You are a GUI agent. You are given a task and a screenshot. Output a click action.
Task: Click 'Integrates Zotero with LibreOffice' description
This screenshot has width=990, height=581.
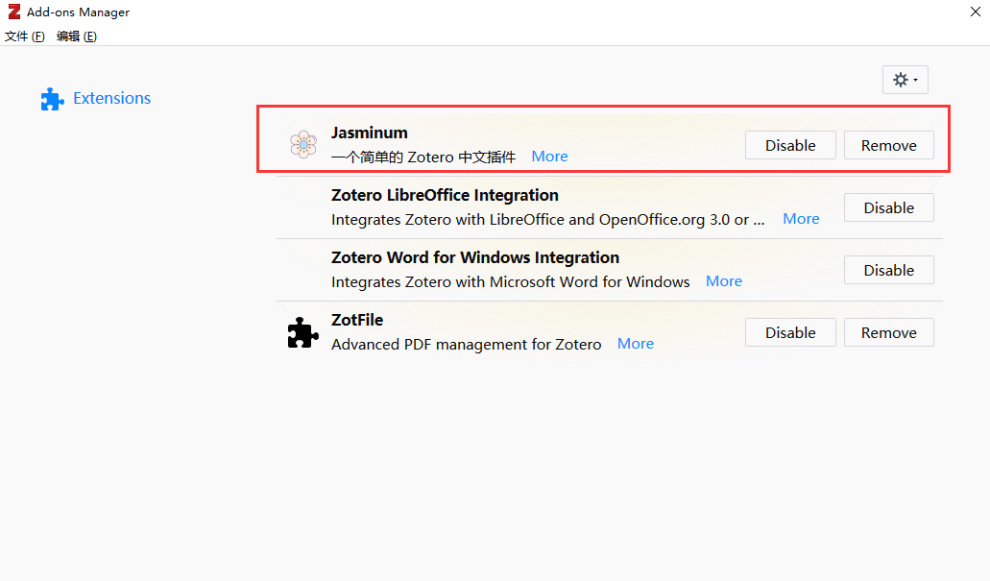[547, 219]
